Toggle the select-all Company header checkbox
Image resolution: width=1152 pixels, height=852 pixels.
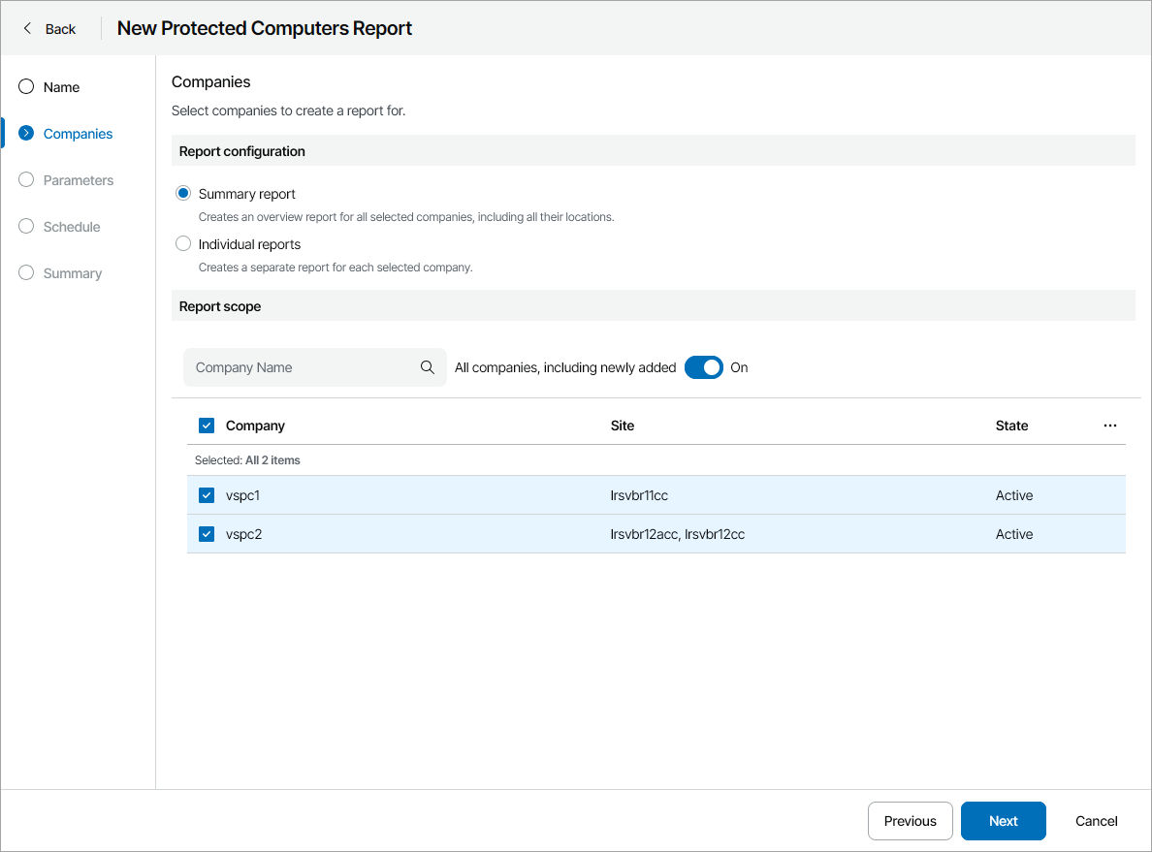coord(207,426)
